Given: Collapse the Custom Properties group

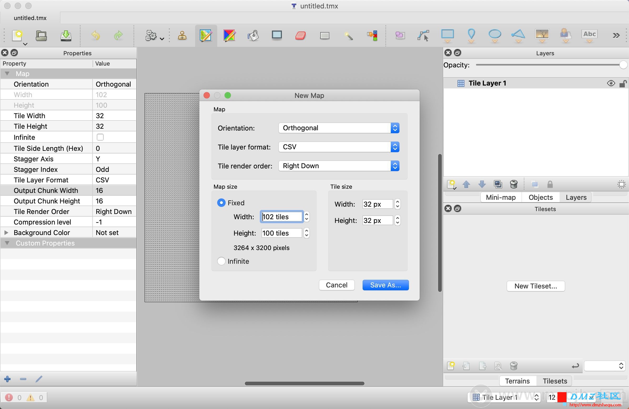Looking at the screenshot, I should click(7, 243).
